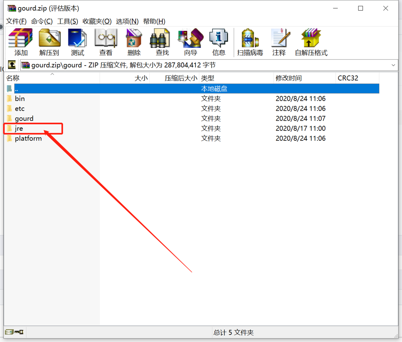The height and width of the screenshot is (342, 402).
Task: Click the WinRAR icon in title bar
Action: 12,8
